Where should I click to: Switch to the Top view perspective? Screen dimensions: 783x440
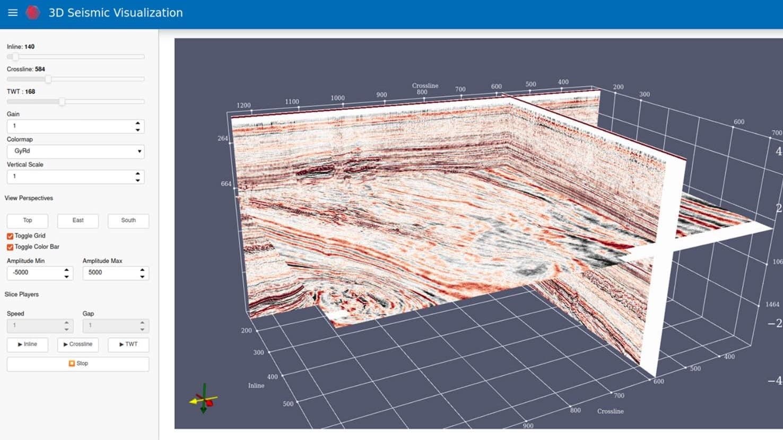coord(27,221)
